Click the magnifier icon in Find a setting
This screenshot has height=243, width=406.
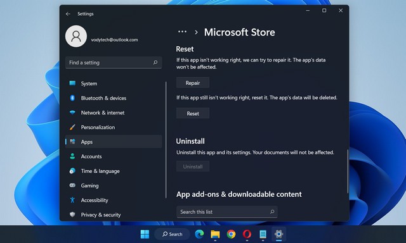[155, 63]
